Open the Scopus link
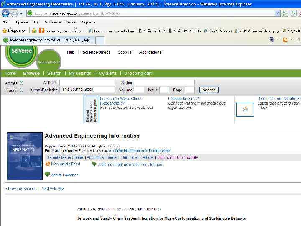The image size is (301, 226). tap(124, 52)
